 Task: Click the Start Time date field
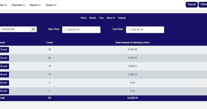tap(81, 30)
